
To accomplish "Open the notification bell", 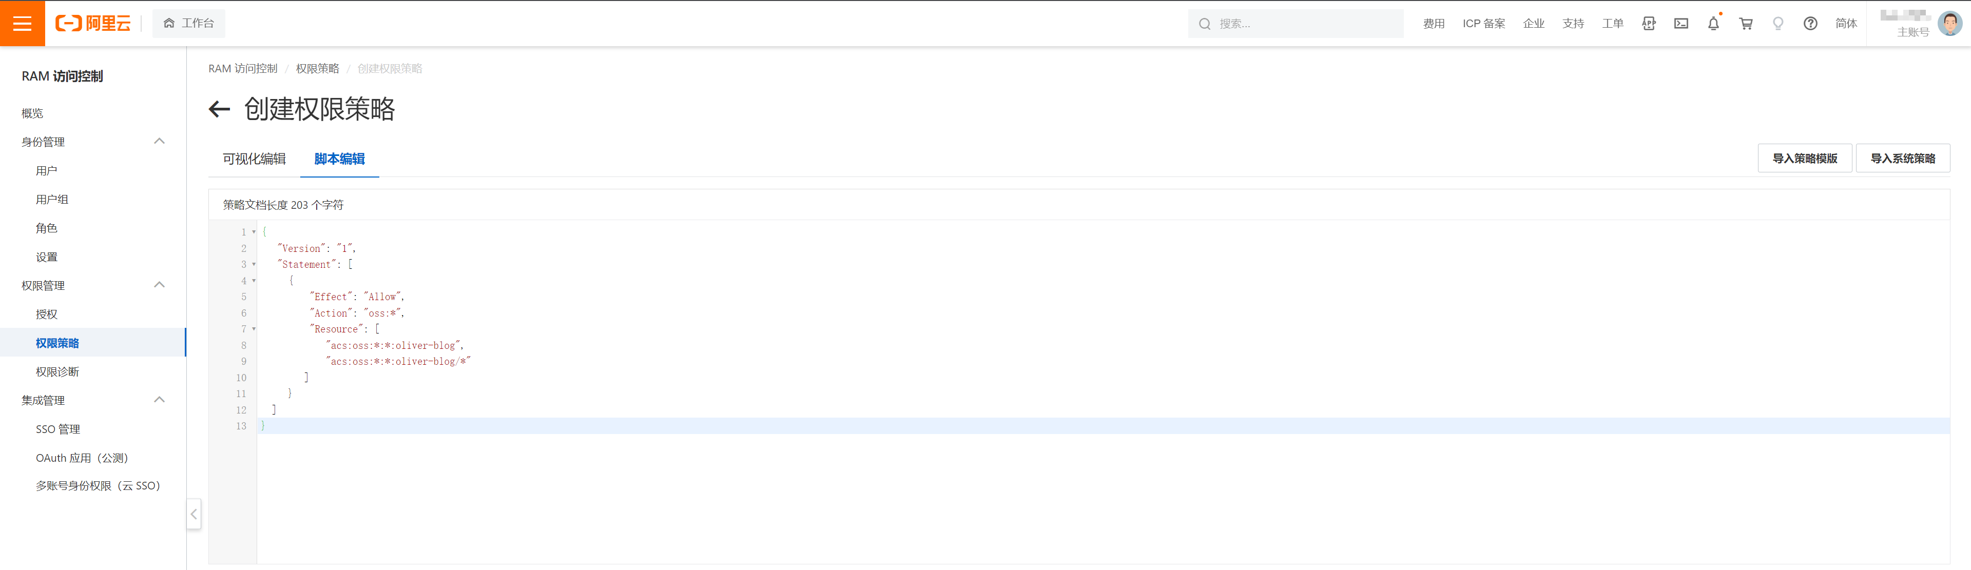I will point(1713,24).
